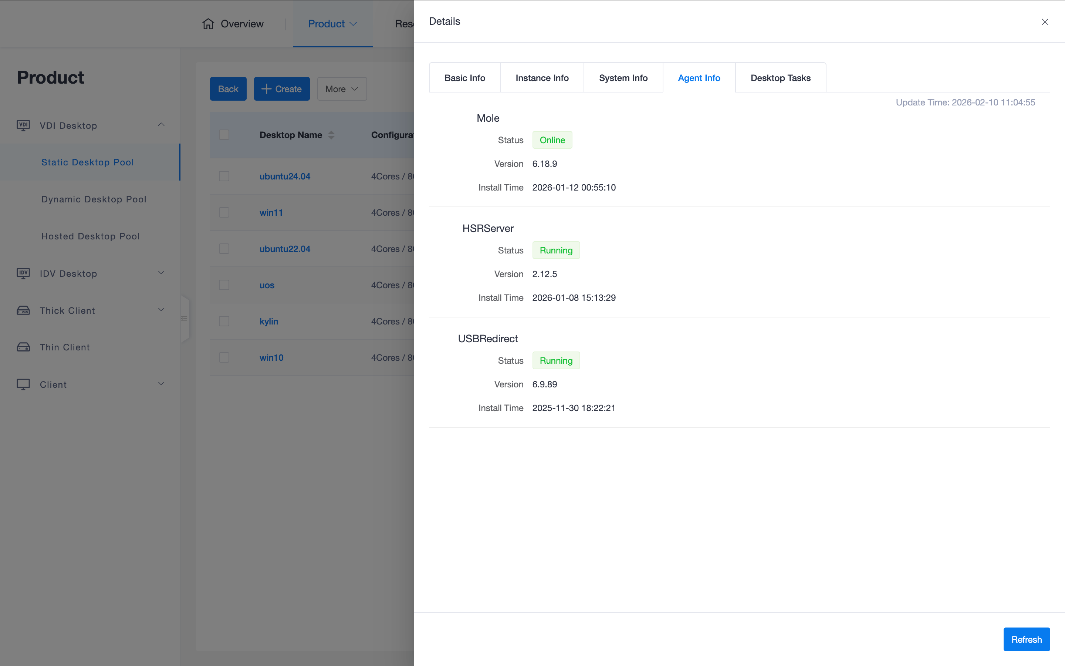Select Dynamic Desktop Pool in sidebar

[x=94, y=199]
